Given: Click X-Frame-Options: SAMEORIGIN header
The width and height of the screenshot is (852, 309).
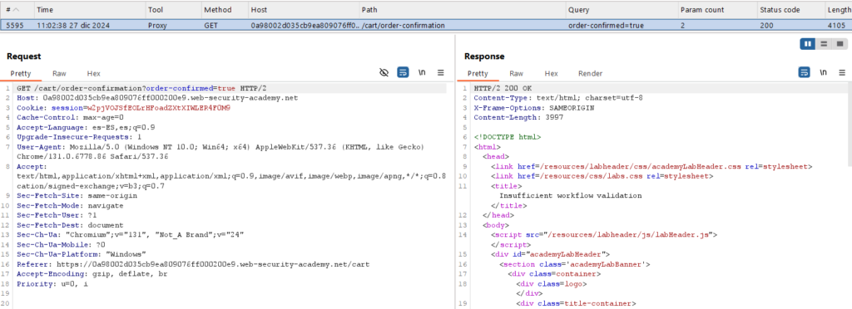Looking at the screenshot, I should [x=533, y=108].
